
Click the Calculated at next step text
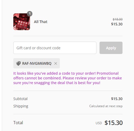click(106, 106)
